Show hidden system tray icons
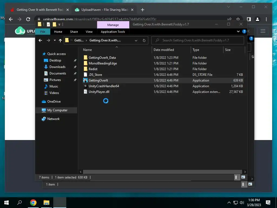Image resolution: width=277 pixels, height=208 pixels. coord(229,203)
